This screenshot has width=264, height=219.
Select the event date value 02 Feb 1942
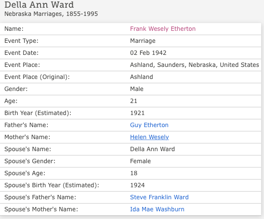coord(148,53)
